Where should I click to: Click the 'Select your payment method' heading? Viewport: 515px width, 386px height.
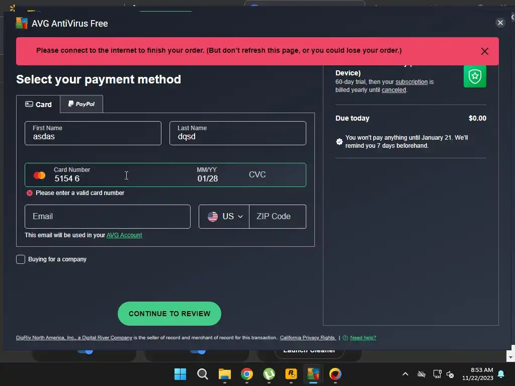(99, 79)
